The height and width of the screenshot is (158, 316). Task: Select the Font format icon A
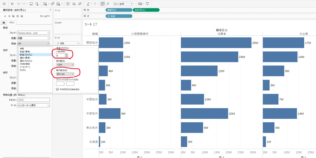(5, 16)
